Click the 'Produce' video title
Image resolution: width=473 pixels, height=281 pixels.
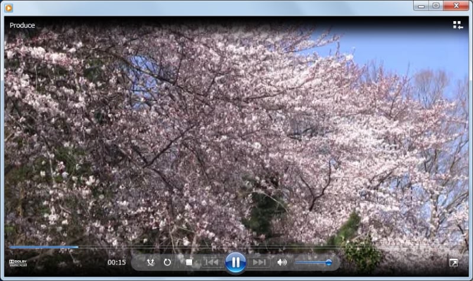22,25
